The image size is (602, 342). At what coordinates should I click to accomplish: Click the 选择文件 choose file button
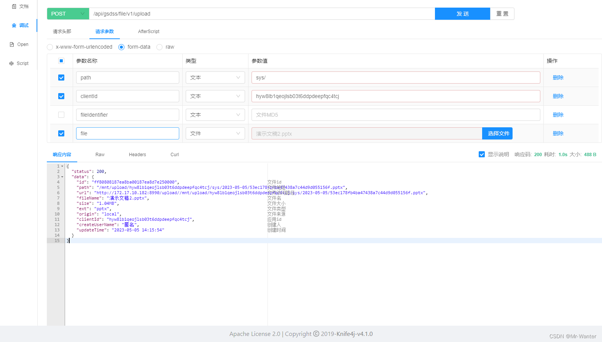[498, 133]
